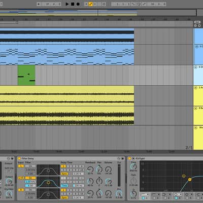Fold the bottom yellow track header
This screenshot has width=203, height=203.
pyautogui.click(x=196, y=127)
